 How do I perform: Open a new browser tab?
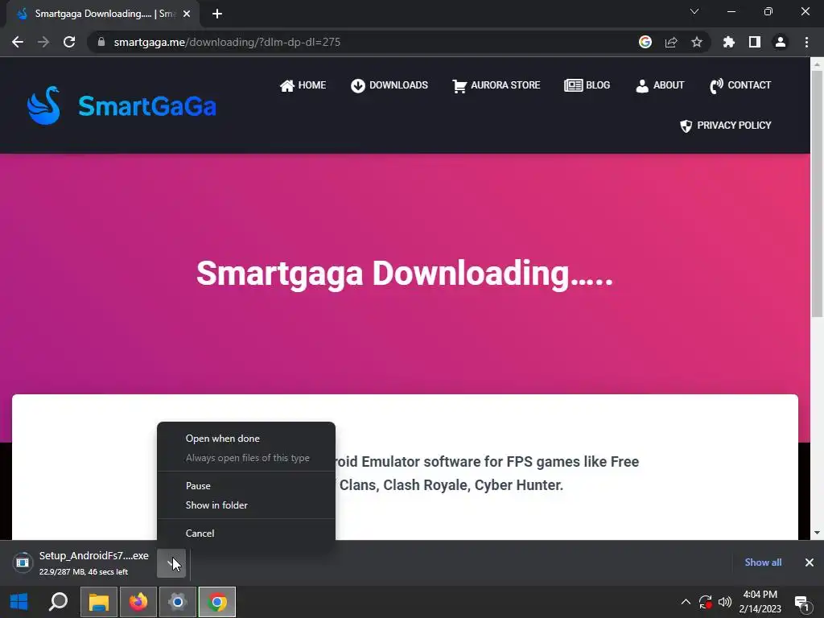pyautogui.click(x=217, y=14)
